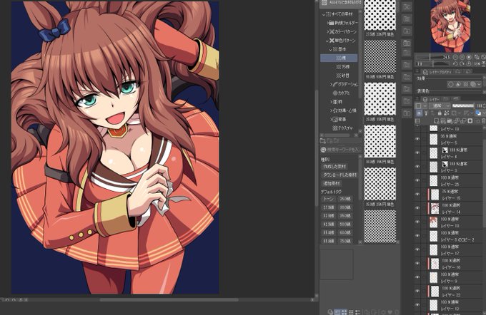This screenshot has width=486, height=315.
Task: Hide layer レイヤー 4 via eye icon
Action: 417,153
